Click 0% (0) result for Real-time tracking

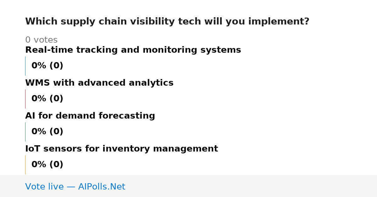coord(47,66)
